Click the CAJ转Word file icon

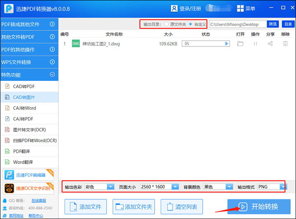(7, 108)
